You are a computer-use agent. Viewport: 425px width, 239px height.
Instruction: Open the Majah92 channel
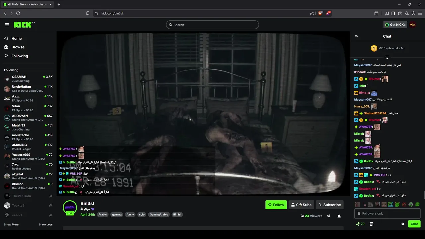tap(28, 127)
